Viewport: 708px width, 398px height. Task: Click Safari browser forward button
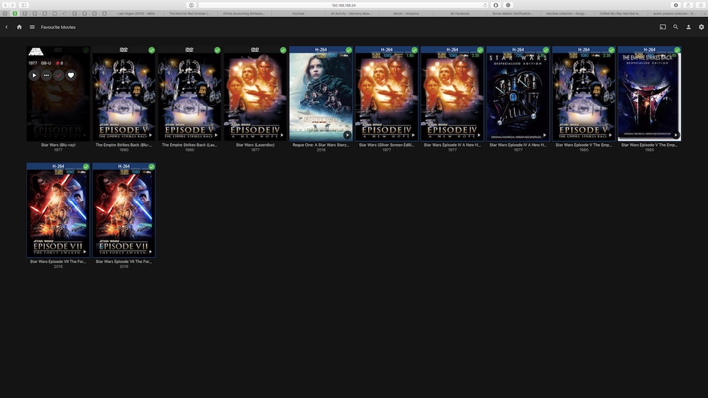[x=13, y=5]
